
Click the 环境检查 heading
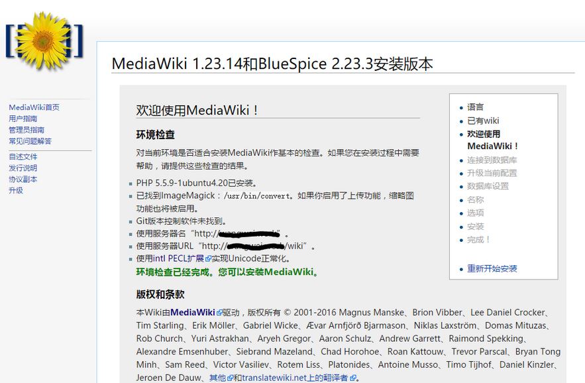(x=156, y=135)
